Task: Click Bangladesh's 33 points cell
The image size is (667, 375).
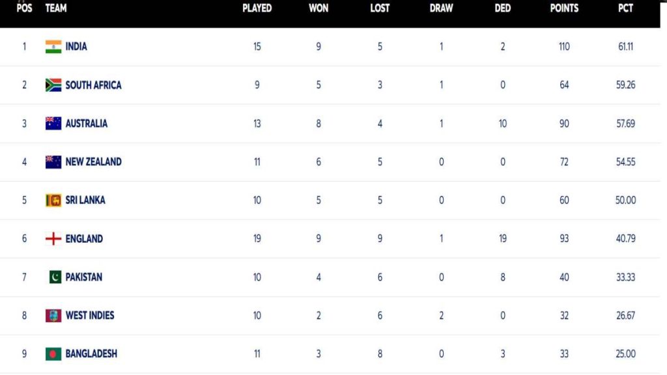Action: click(564, 354)
